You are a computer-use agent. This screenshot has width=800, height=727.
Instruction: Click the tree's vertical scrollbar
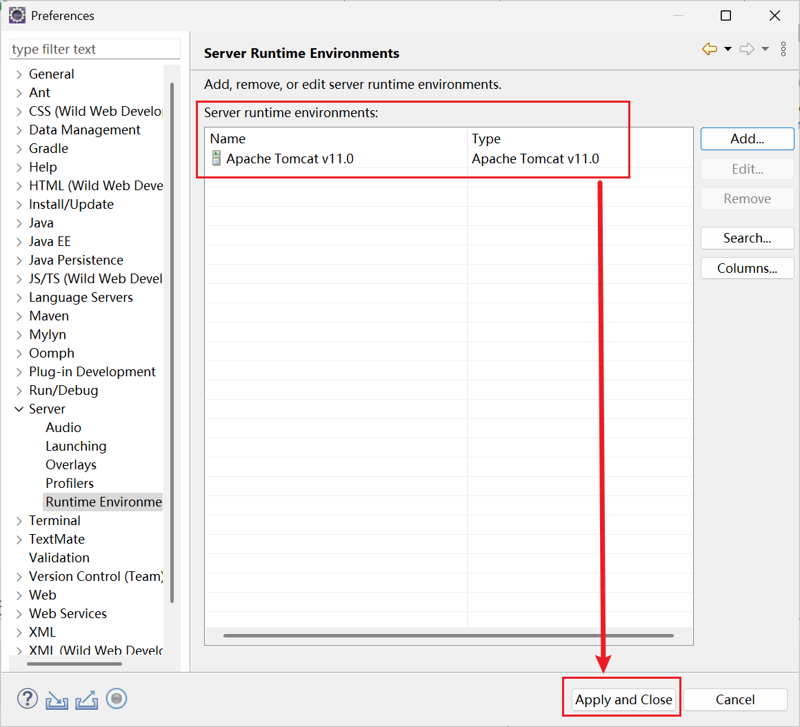[x=172, y=342]
